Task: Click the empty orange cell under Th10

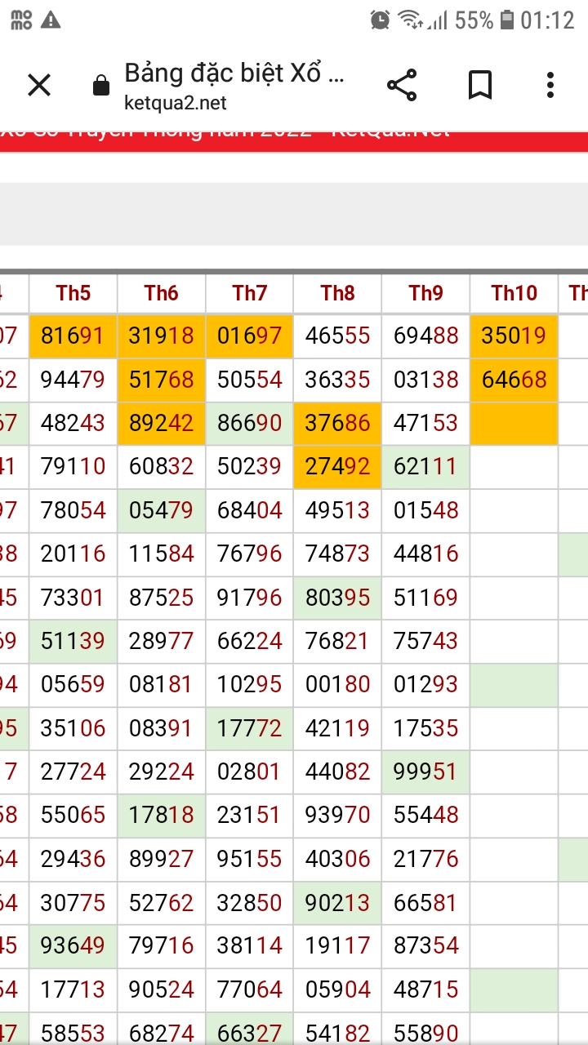Action: (x=514, y=423)
